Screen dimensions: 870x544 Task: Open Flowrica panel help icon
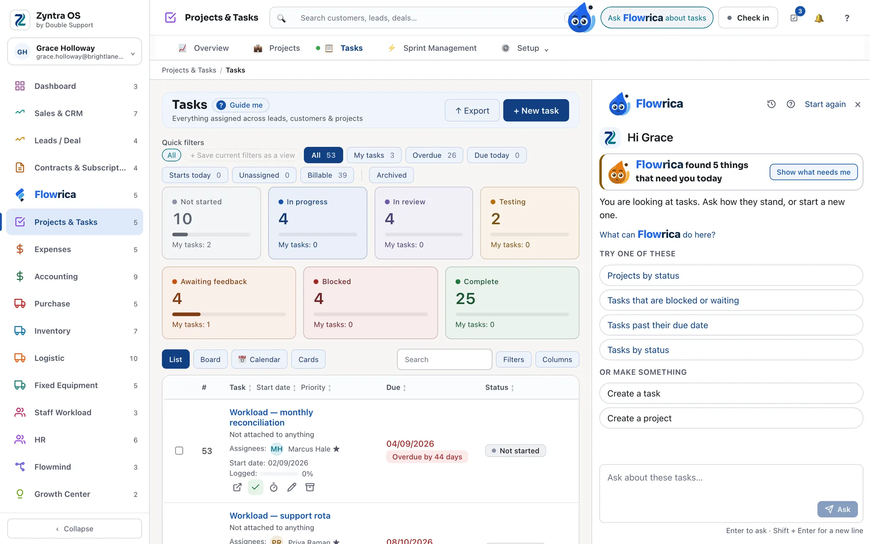tap(791, 104)
